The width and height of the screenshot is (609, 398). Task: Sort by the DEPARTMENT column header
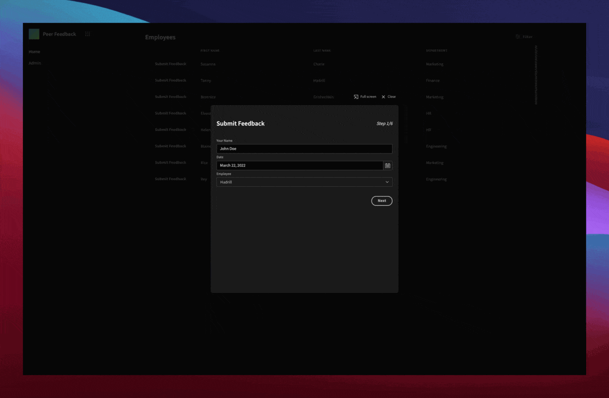(x=437, y=50)
